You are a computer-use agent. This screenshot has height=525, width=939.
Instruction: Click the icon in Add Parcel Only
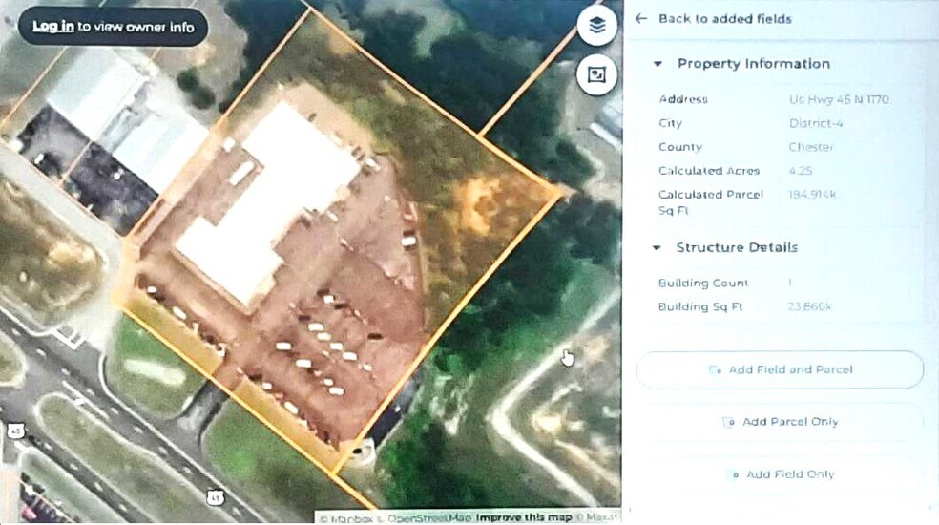[728, 422]
